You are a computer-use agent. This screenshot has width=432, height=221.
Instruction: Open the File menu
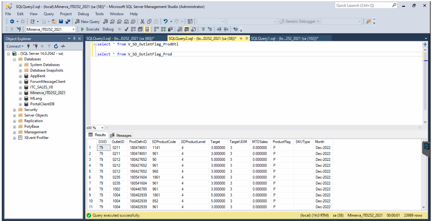coord(8,14)
